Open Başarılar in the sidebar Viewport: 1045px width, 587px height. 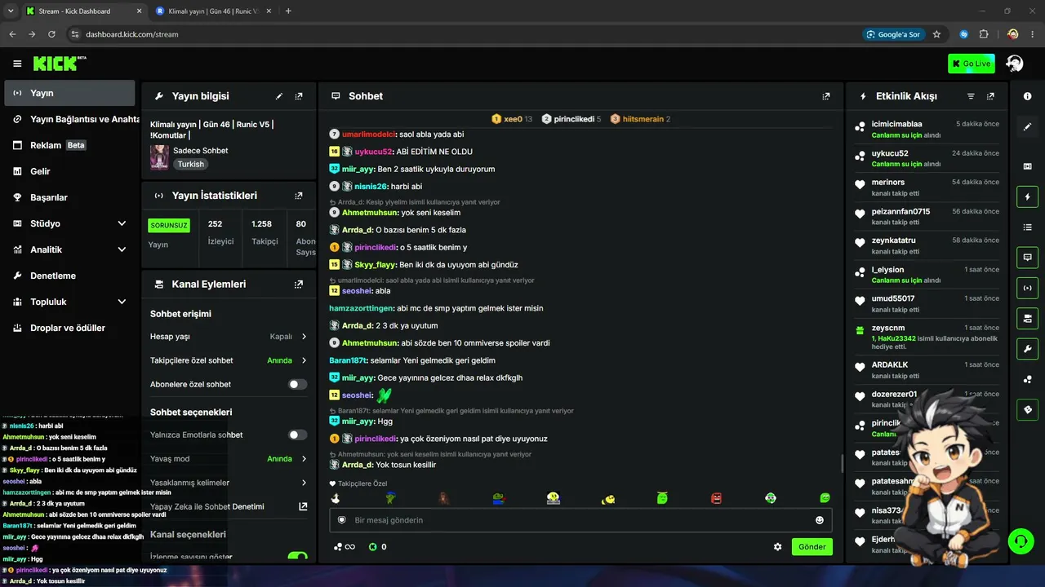tap(69, 197)
